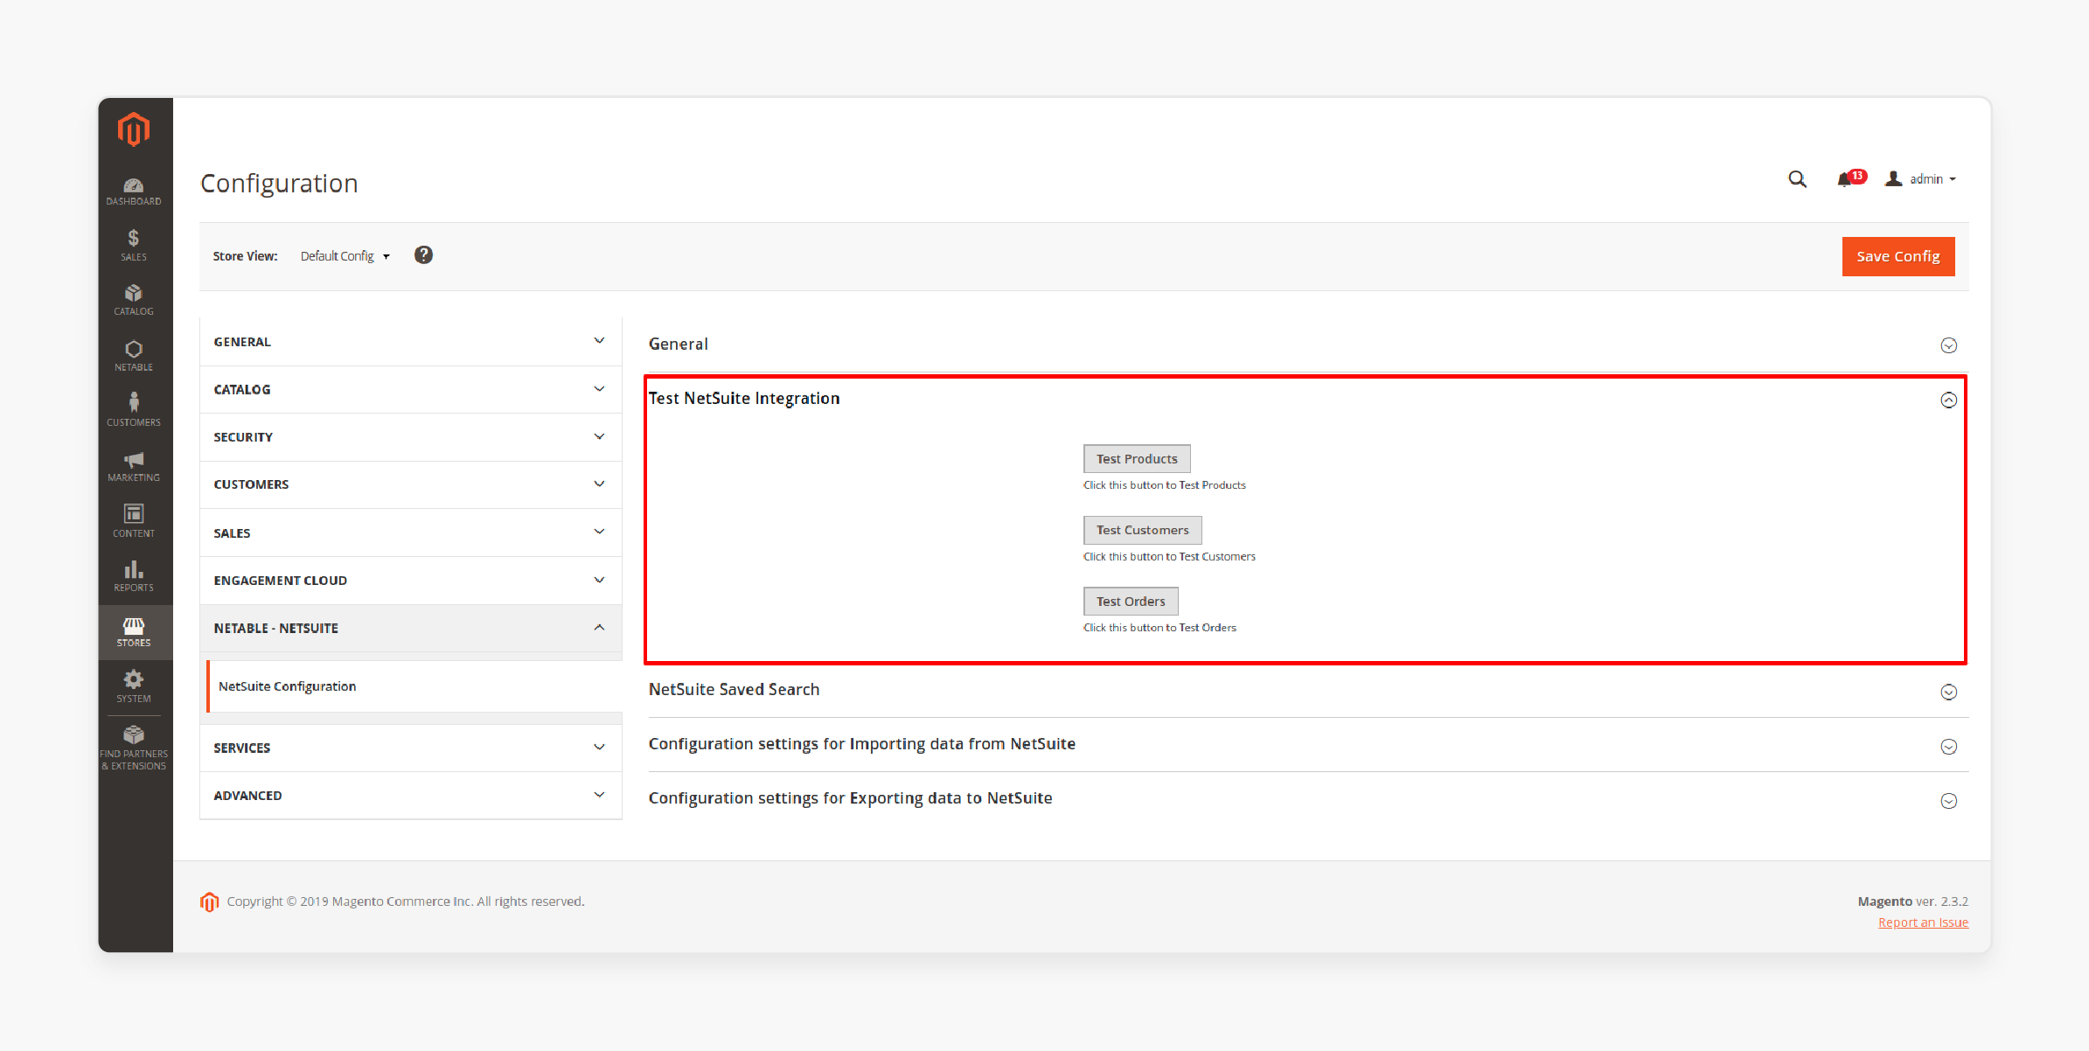Click the Test Customers button
Image resolution: width=2089 pixels, height=1051 pixels.
(x=1142, y=530)
